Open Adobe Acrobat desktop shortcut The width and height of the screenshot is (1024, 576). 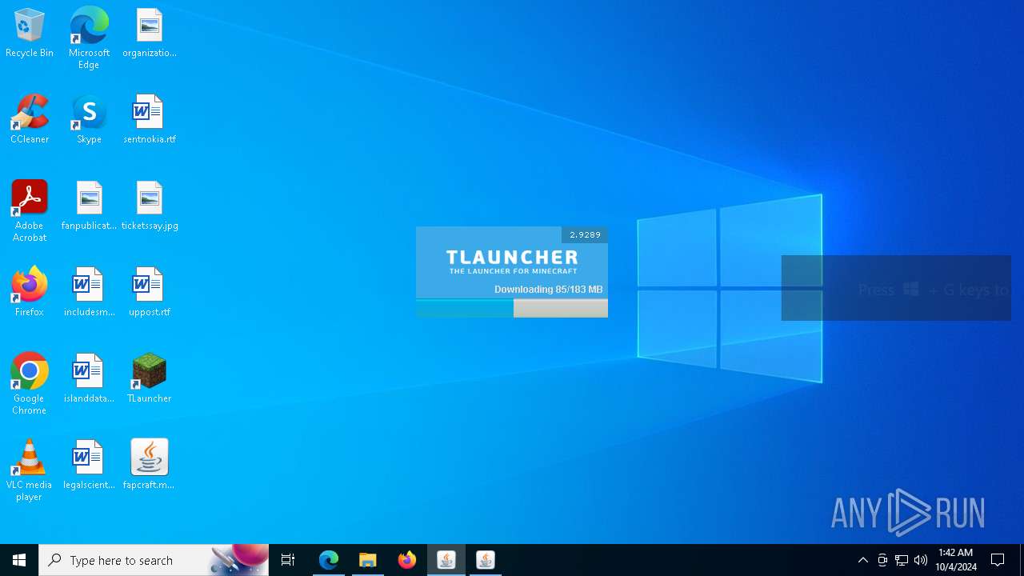coord(30,211)
